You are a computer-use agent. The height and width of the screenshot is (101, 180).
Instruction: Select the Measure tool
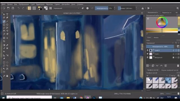[x=7, y=56]
